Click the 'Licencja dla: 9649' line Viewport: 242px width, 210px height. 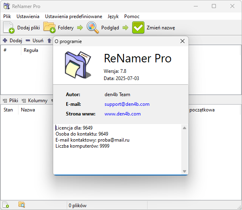click(x=74, y=128)
